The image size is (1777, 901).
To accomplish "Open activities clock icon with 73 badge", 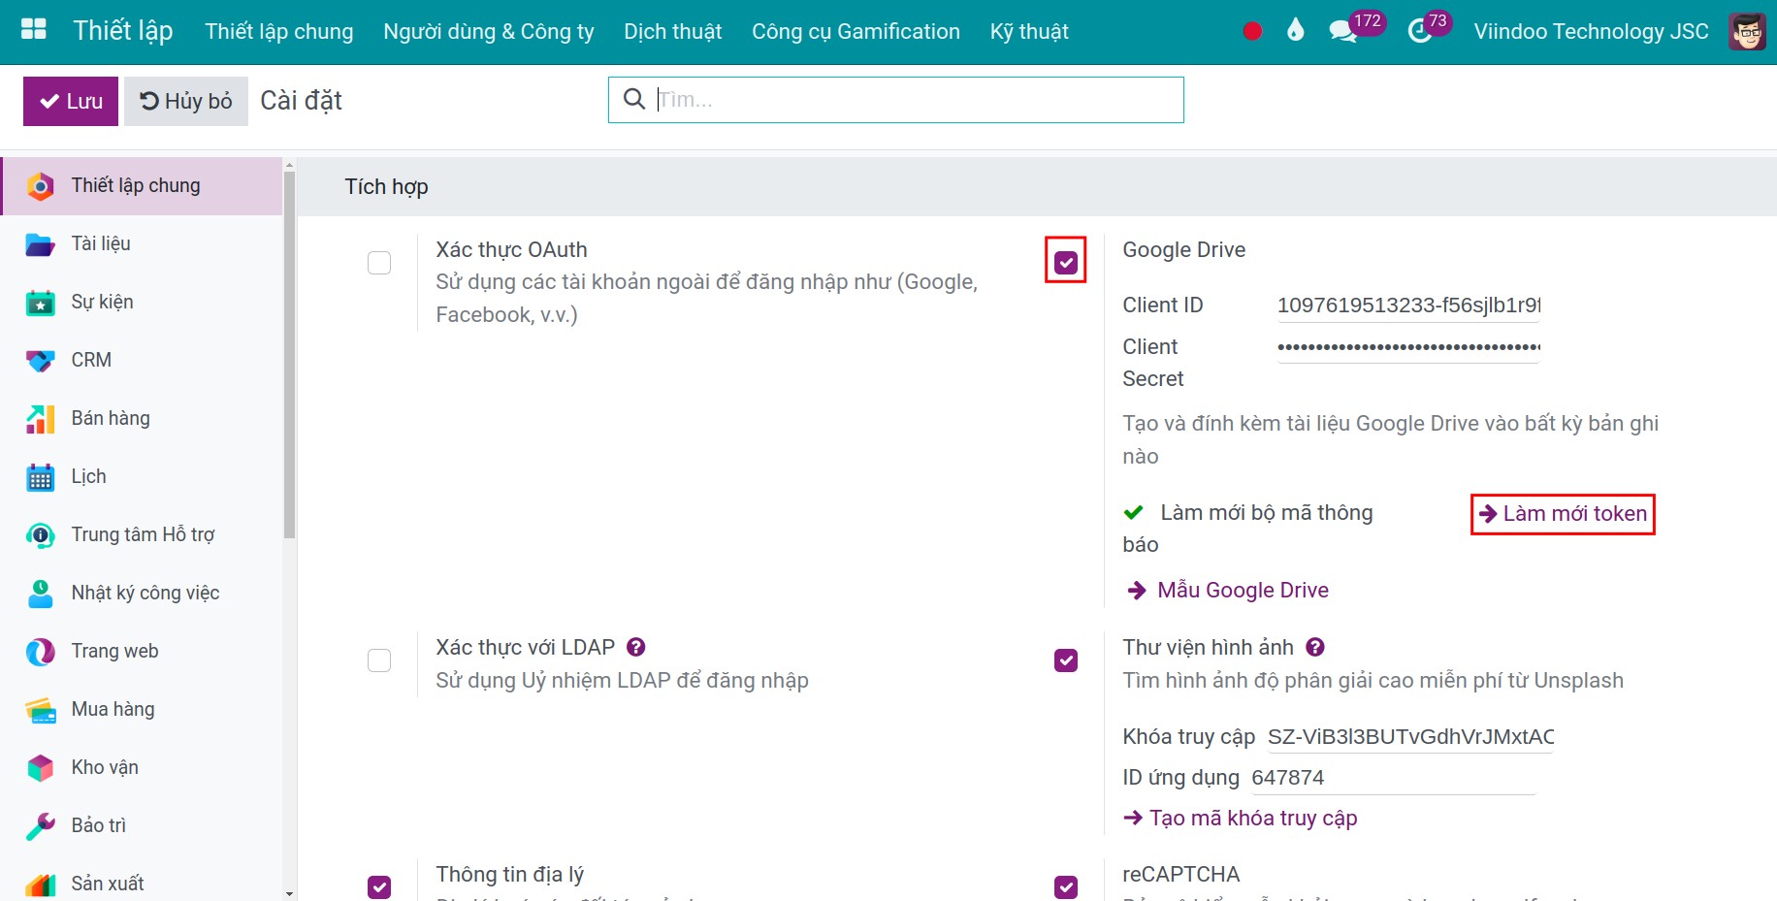I will (x=1420, y=31).
